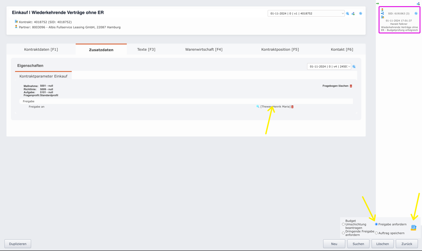Image resolution: width=422 pixels, height=251 pixels.
Task: Switch to Kontraktdaten [F1] tab
Action: tap(41, 50)
